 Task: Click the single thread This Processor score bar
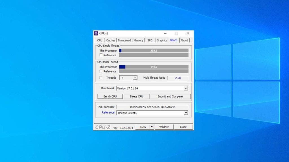point(154,51)
